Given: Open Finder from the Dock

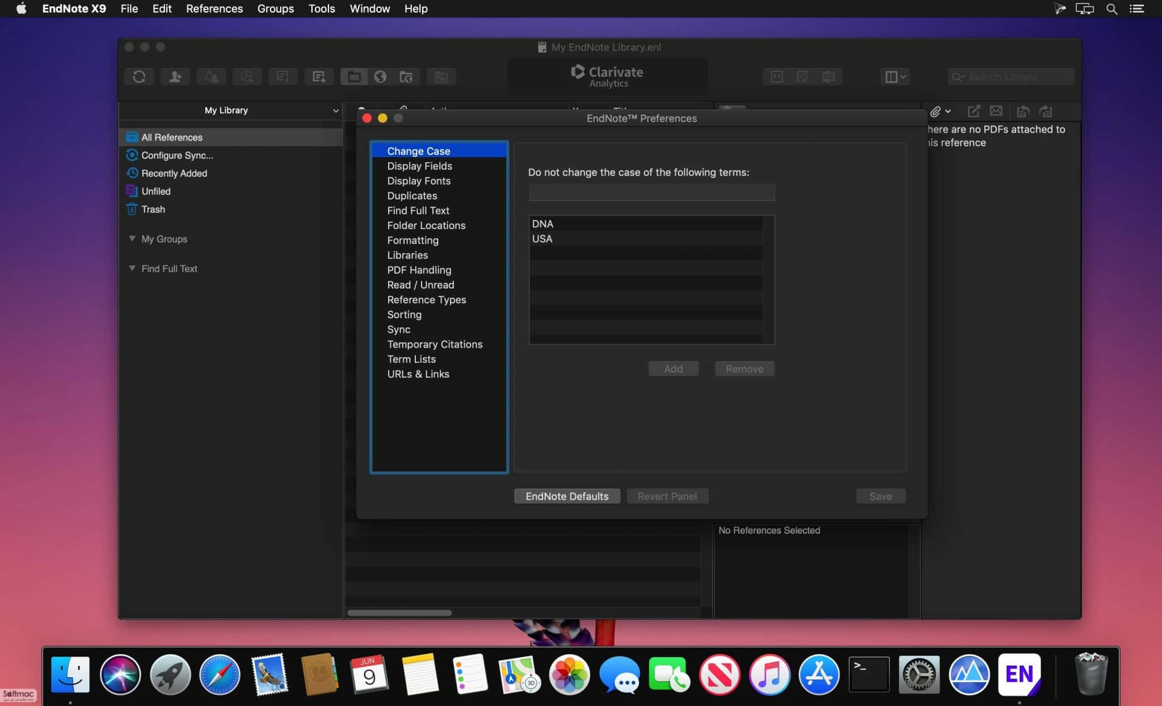Looking at the screenshot, I should (x=70, y=675).
